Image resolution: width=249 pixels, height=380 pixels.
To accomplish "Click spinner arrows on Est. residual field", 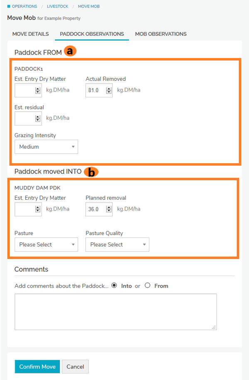I will (38, 119).
